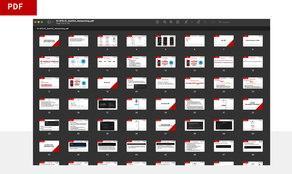Select page 24 thumbnail
This screenshot has height=174, width=292.
253,83
